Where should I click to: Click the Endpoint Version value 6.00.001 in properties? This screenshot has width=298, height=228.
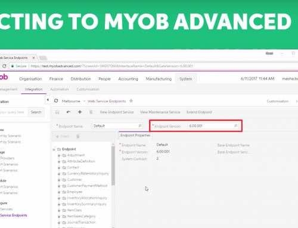coord(163,152)
